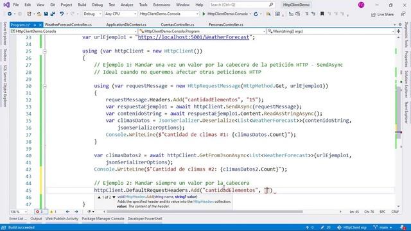
Task: Show next overload with the down triangle
Action: tap(114, 197)
